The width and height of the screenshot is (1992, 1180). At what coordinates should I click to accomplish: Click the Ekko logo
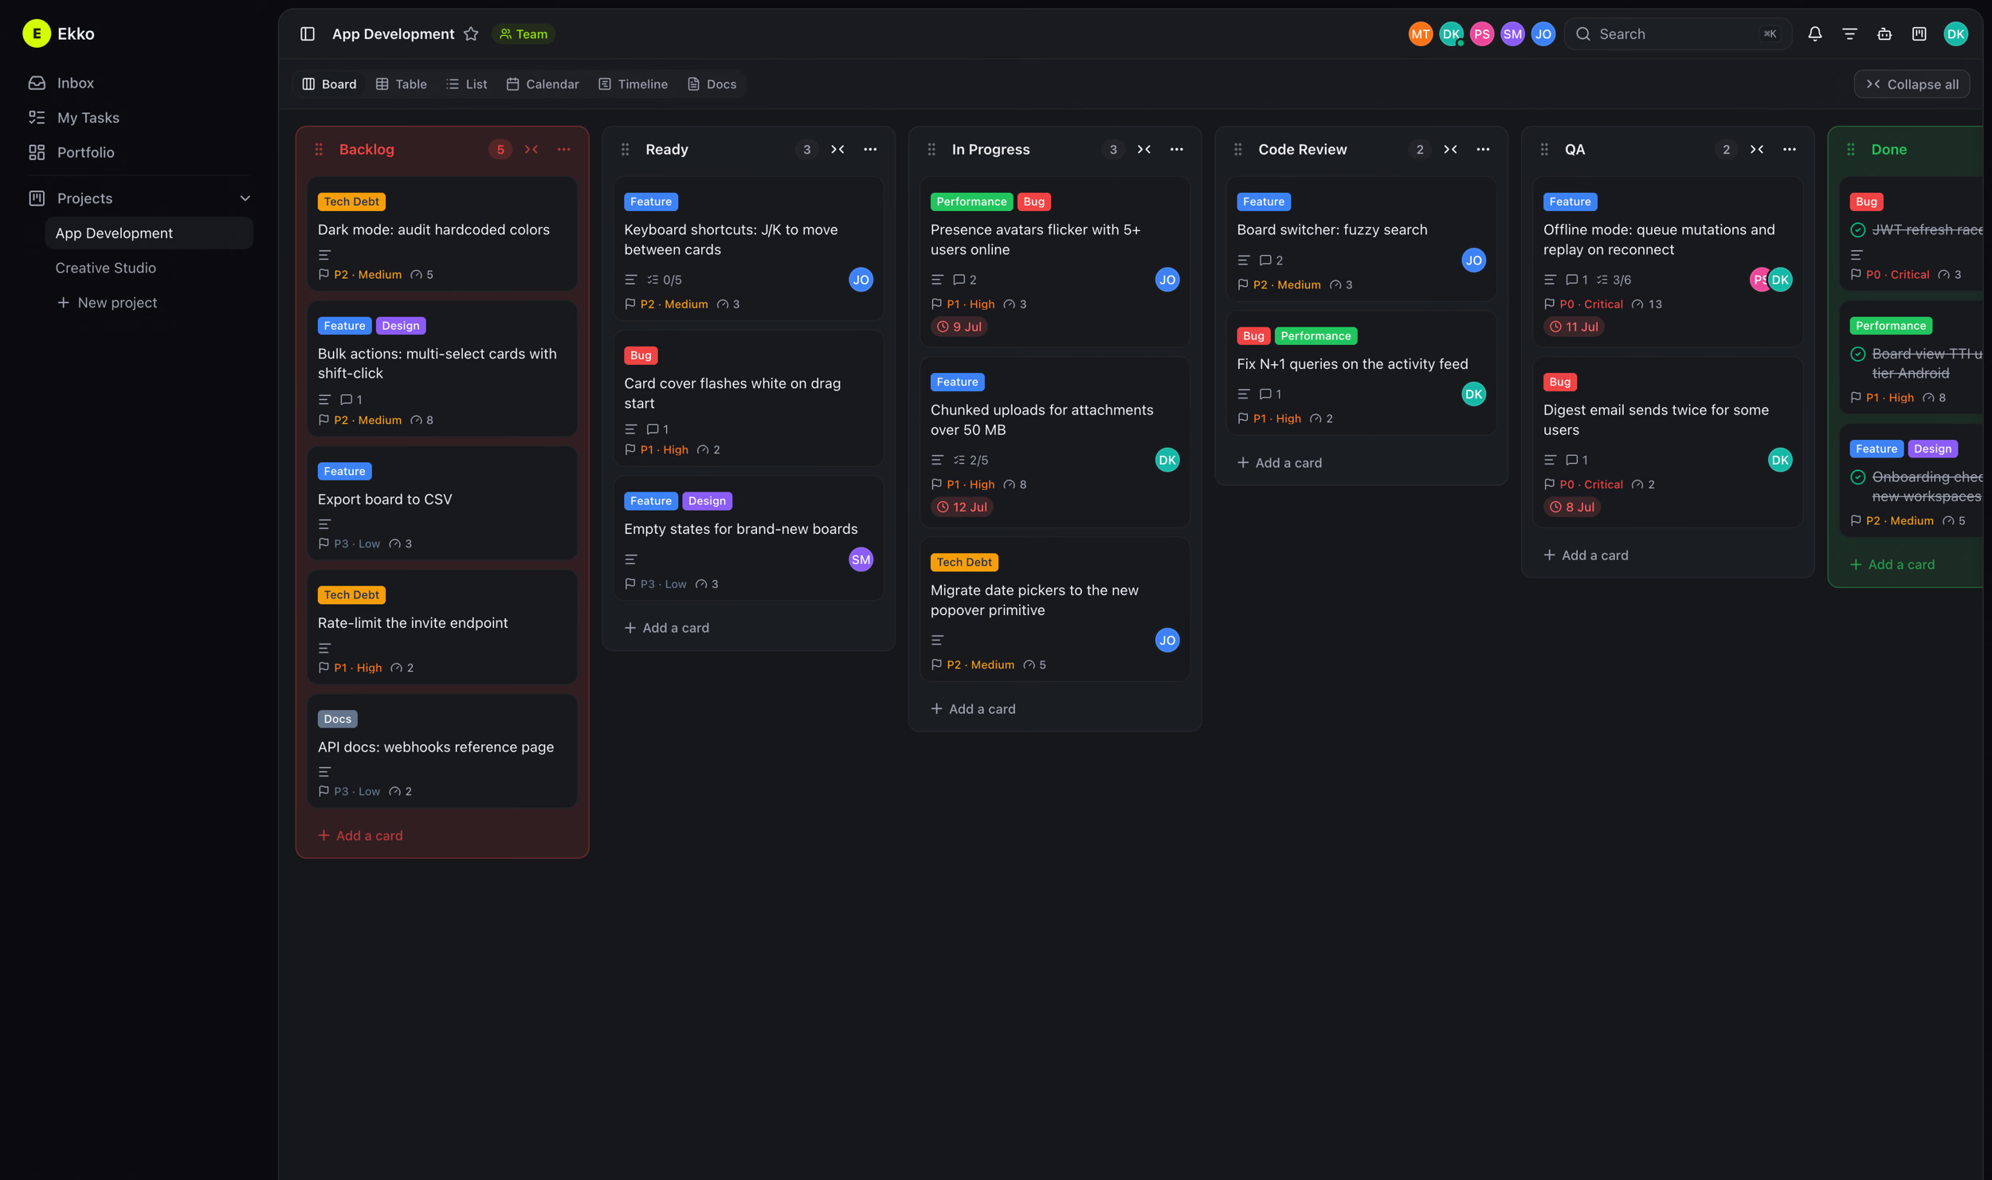click(37, 33)
